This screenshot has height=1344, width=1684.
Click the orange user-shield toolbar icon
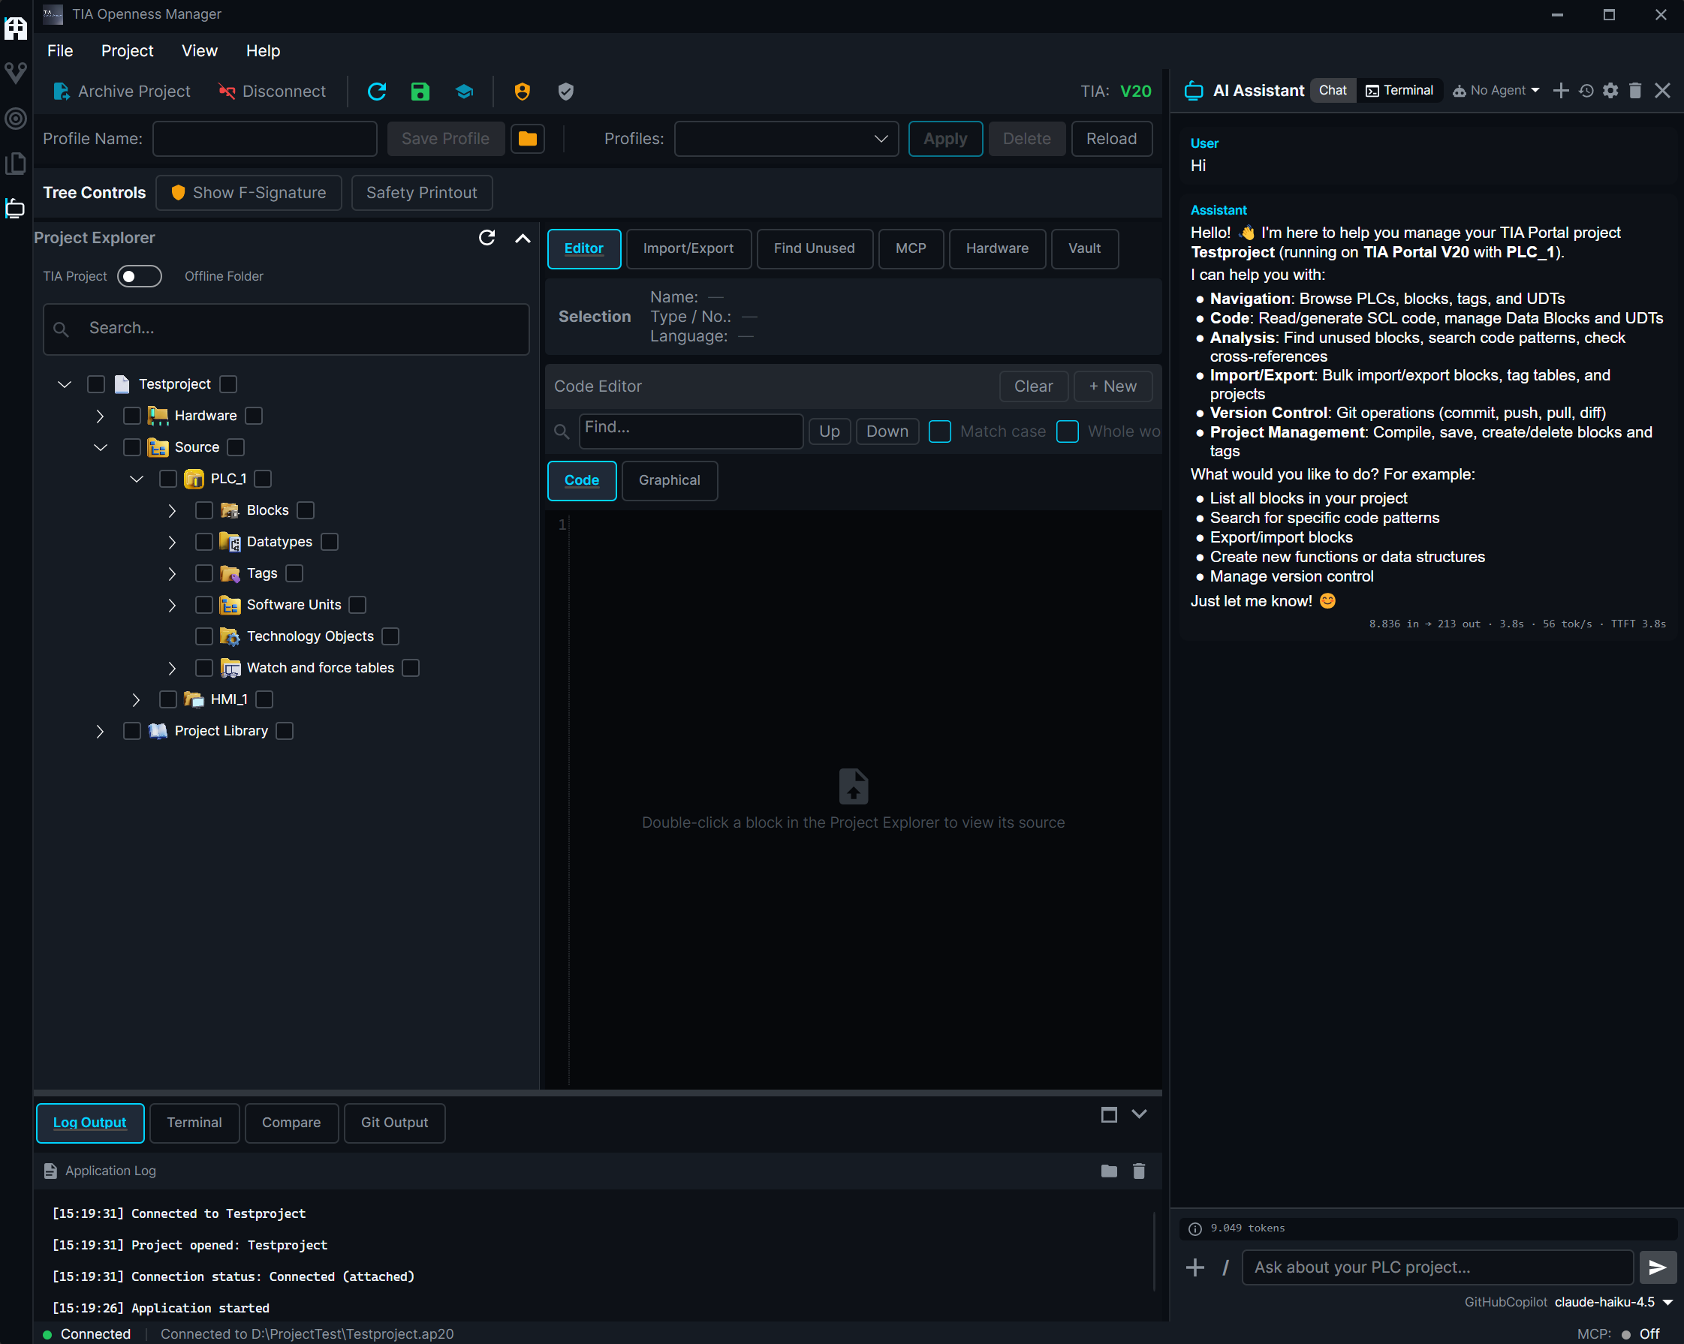tap(522, 92)
